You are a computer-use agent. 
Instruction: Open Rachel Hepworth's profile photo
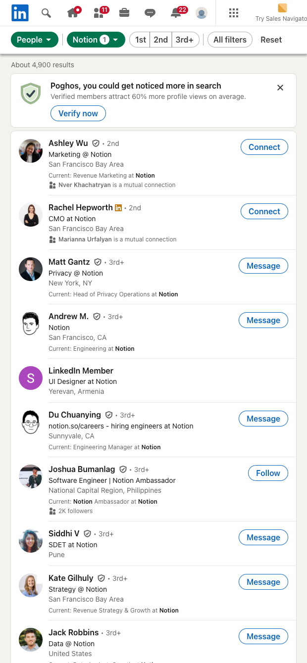pos(31,215)
